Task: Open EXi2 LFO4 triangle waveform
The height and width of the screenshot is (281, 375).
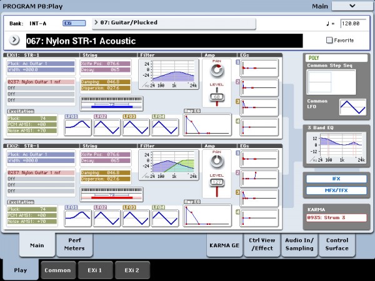Action: (x=165, y=218)
